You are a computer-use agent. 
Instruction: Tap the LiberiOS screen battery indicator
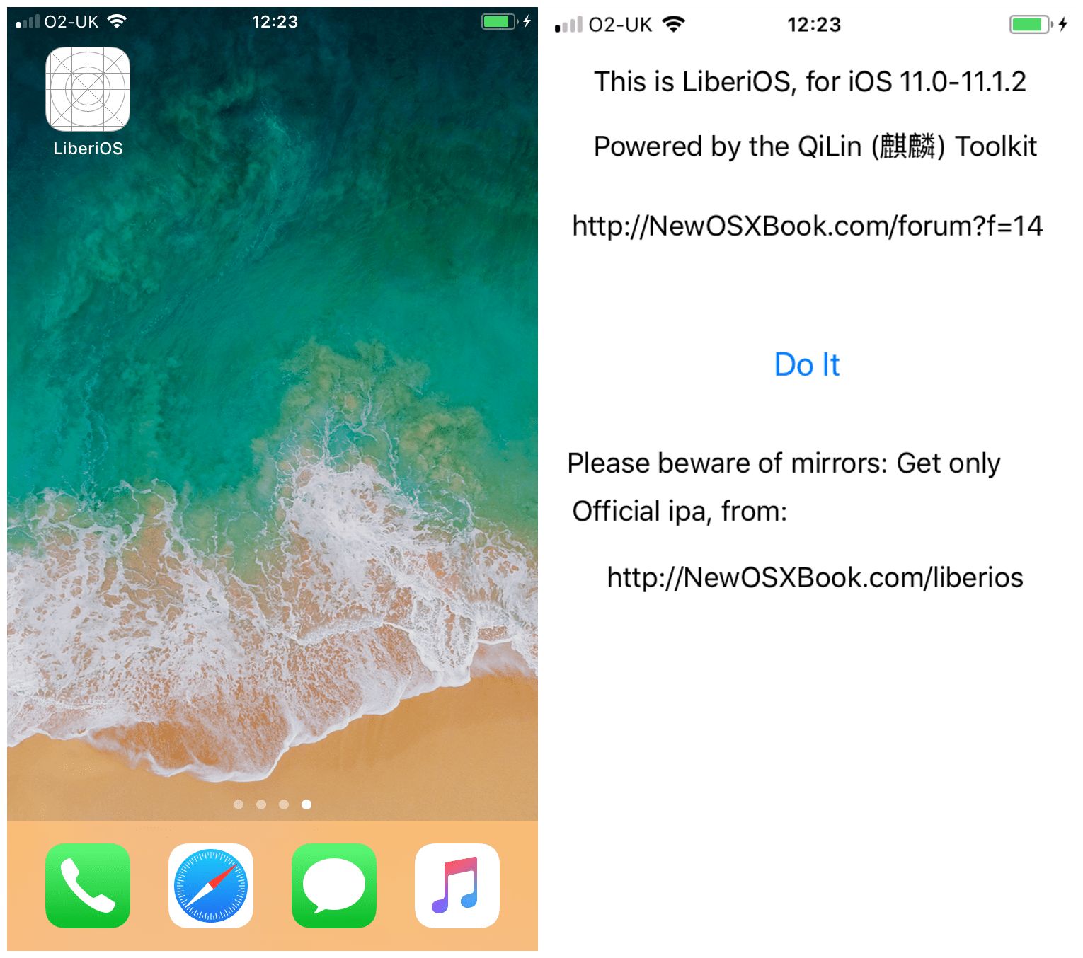click(1031, 25)
